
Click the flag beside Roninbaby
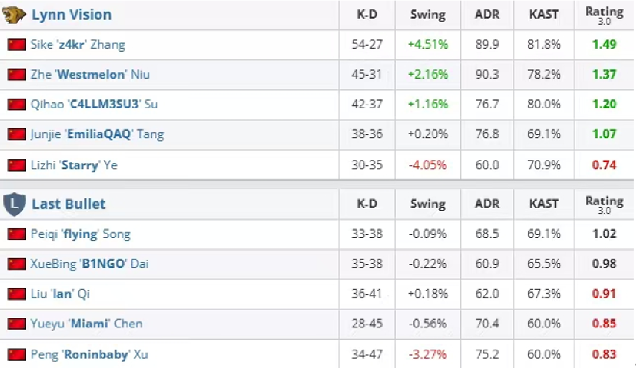click(x=17, y=354)
